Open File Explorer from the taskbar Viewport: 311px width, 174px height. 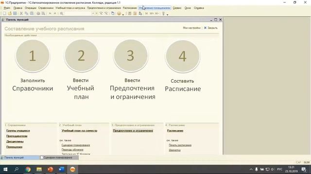[x=39, y=169]
